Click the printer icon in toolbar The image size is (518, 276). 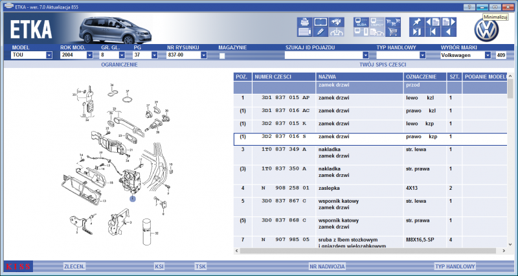pyautogui.click(x=304, y=22)
